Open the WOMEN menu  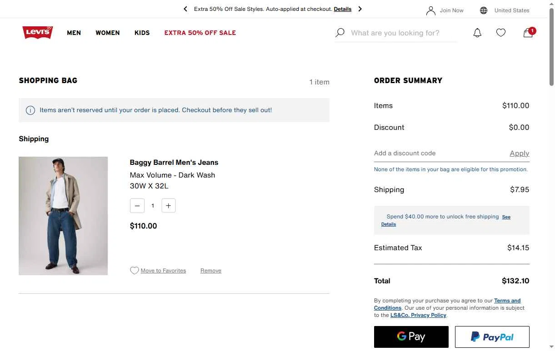pos(108,33)
